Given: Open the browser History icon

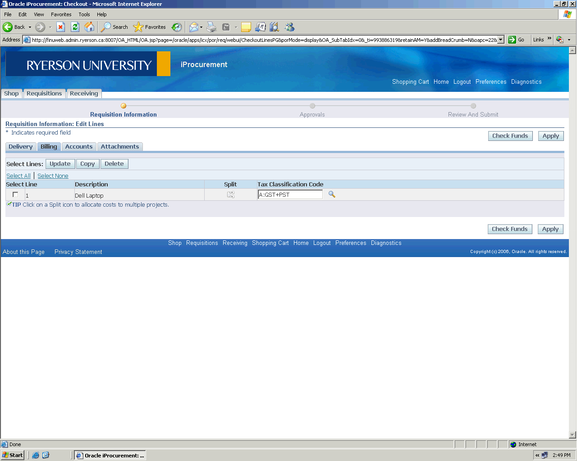Looking at the screenshot, I should pos(177,27).
